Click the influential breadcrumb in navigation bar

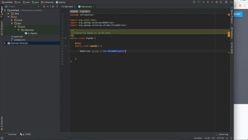point(47,2)
